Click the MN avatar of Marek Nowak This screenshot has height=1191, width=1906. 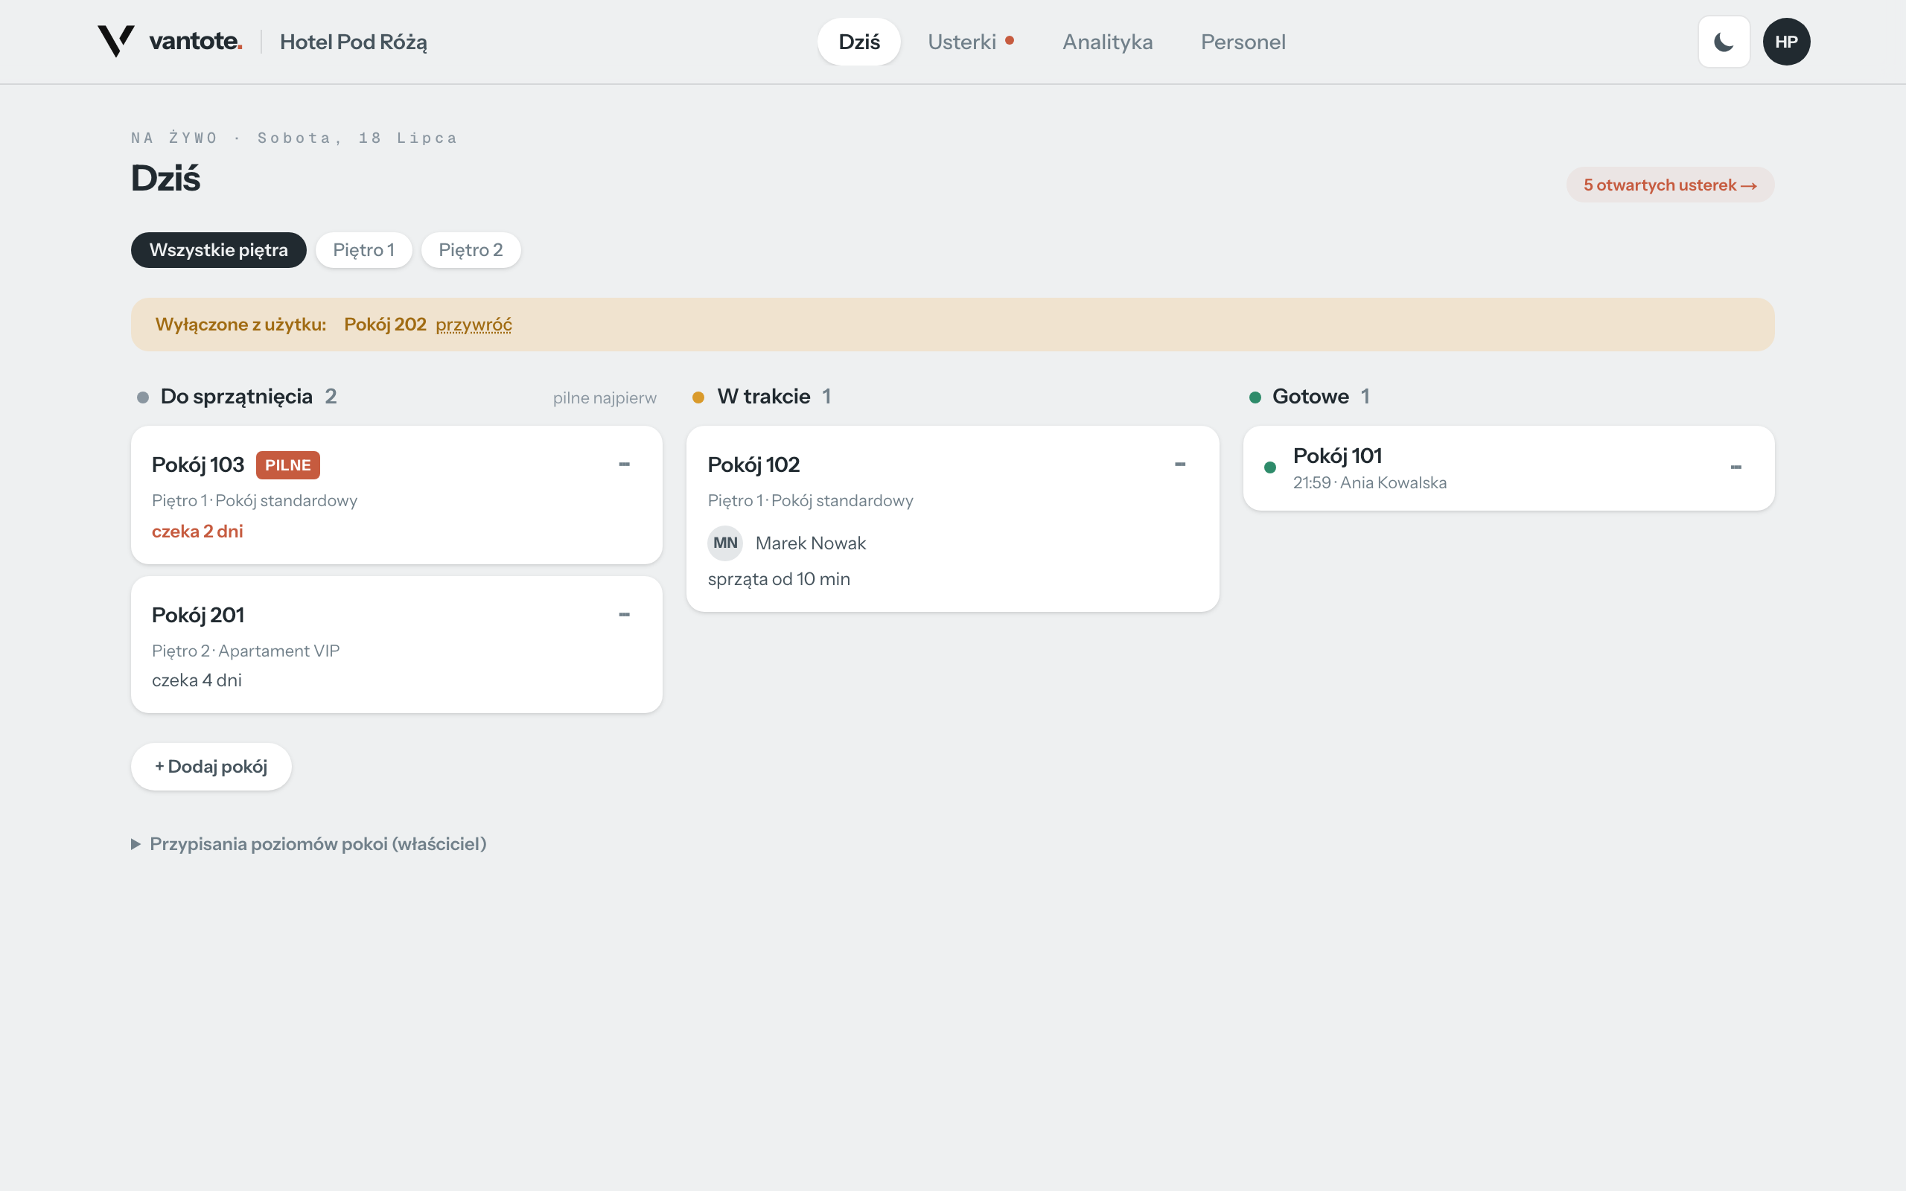[724, 543]
